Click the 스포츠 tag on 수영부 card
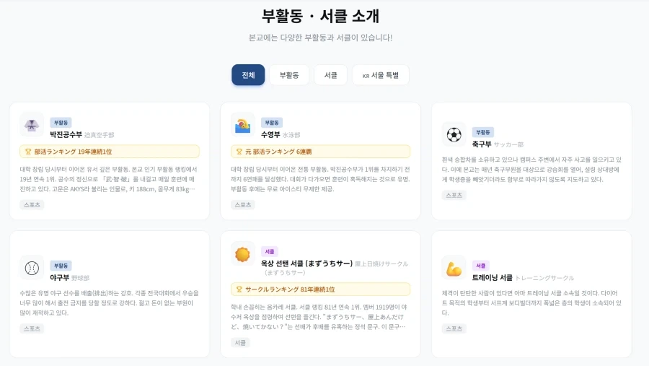This screenshot has width=649, height=366. (243, 205)
